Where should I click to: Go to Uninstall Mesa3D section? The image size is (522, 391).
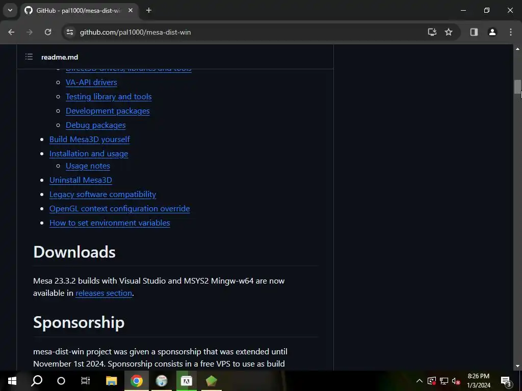(x=81, y=180)
